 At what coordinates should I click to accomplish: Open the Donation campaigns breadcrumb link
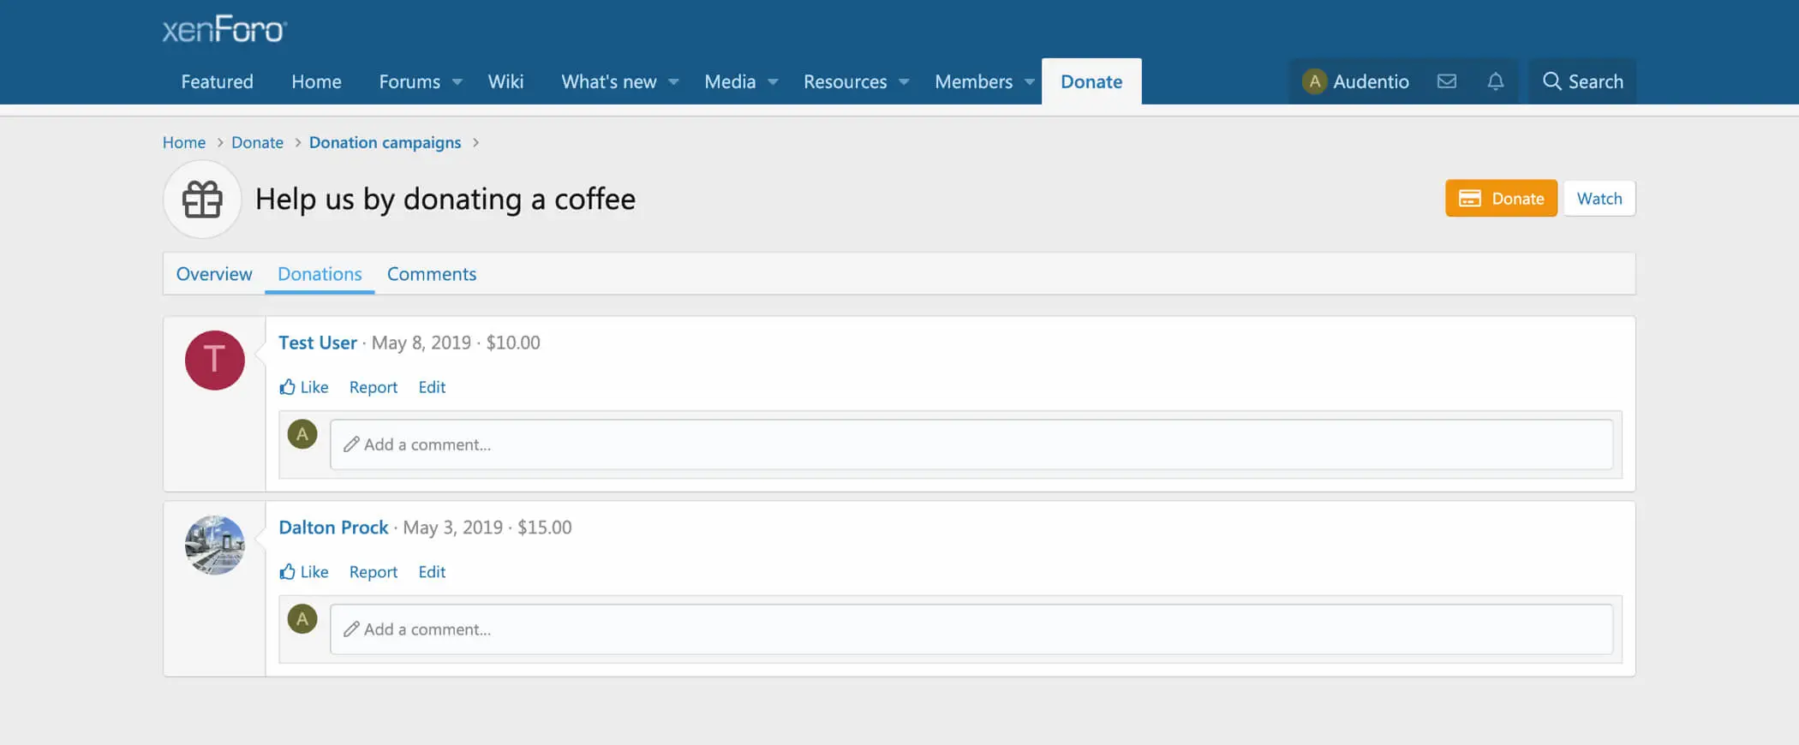tap(385, 142)
